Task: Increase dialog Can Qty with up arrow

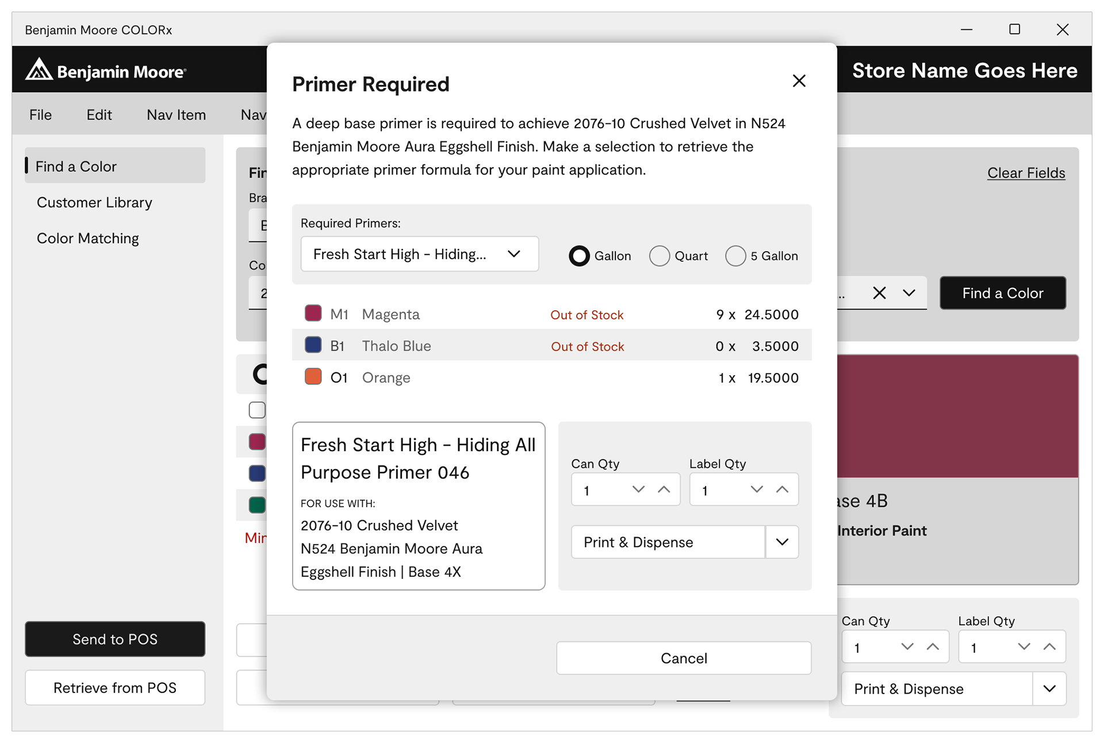Action: pos(664,490)
